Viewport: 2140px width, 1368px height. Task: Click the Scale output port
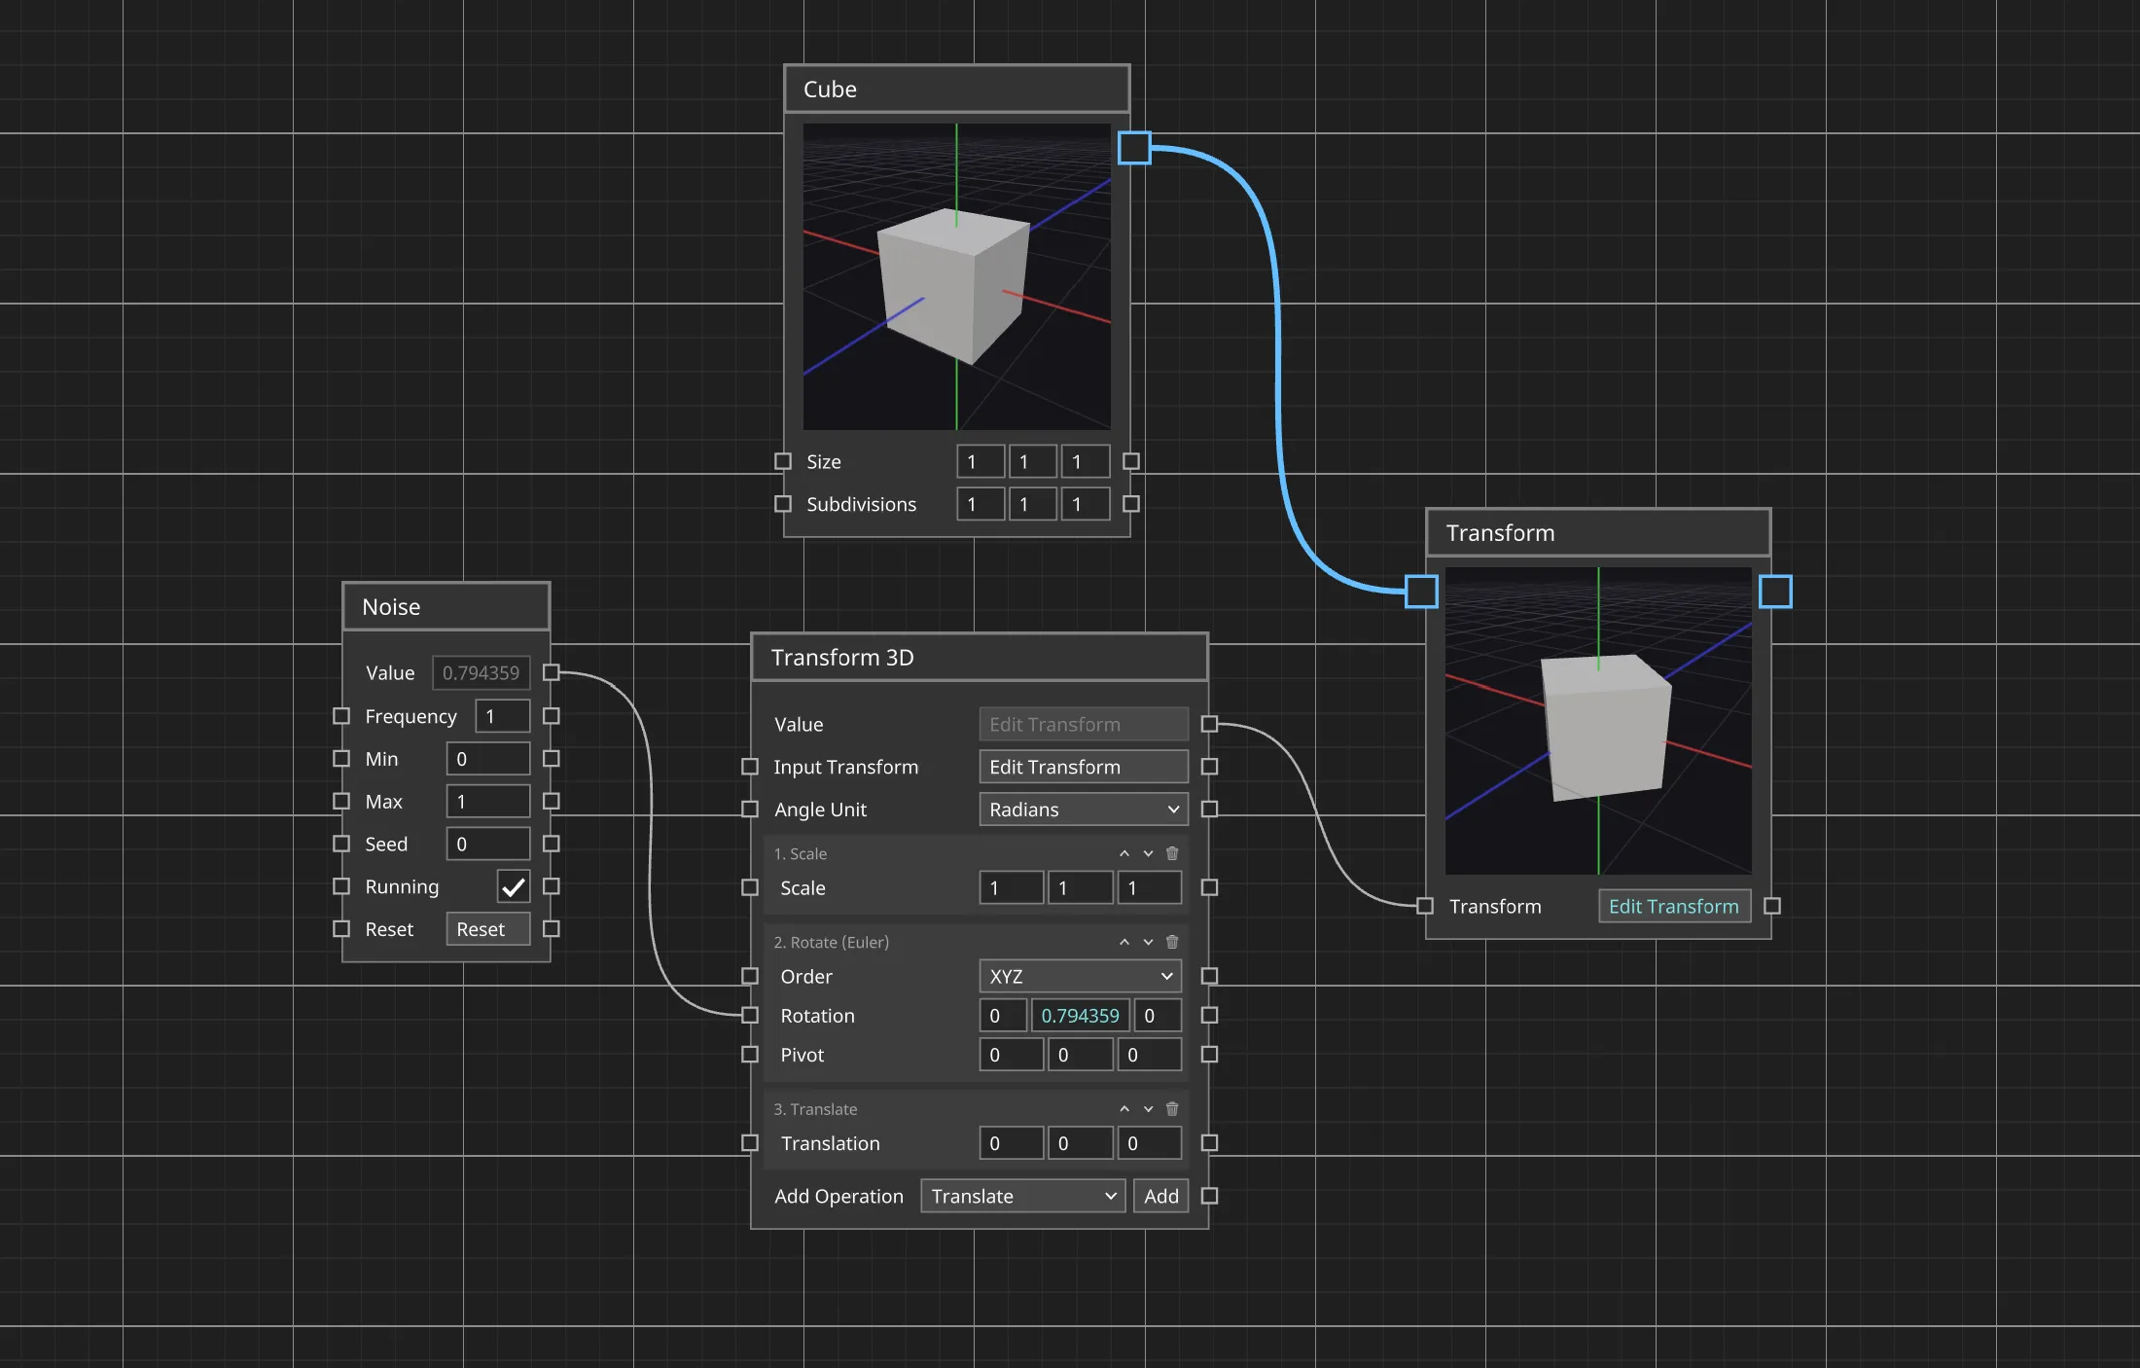click(1209, 887)
